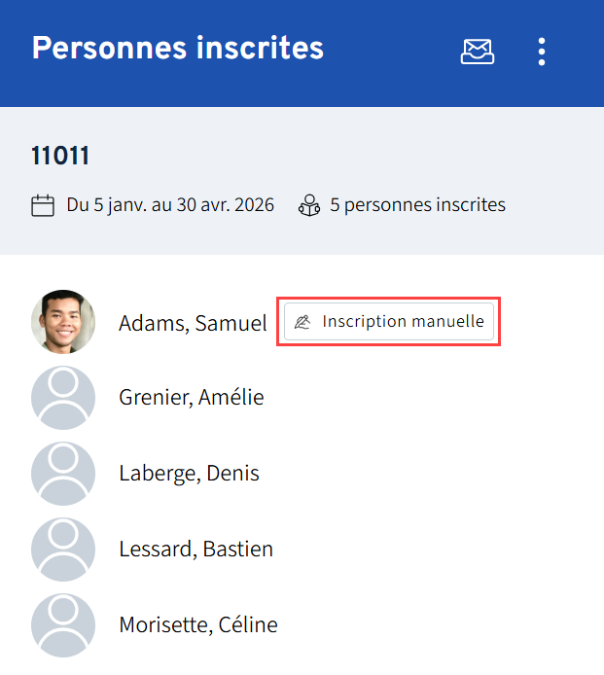Select the name Adams, Samuel
Viewport: 604px width, 675px height.
193,324
